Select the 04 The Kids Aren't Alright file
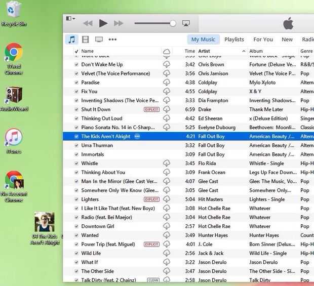This screenshot has width=314, height=286. 45,229
